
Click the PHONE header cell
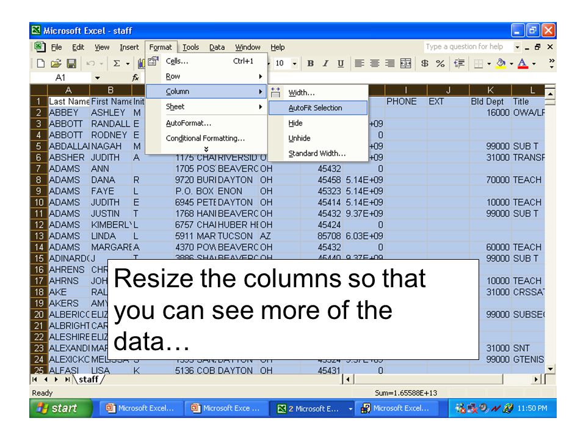click(406, 101)
